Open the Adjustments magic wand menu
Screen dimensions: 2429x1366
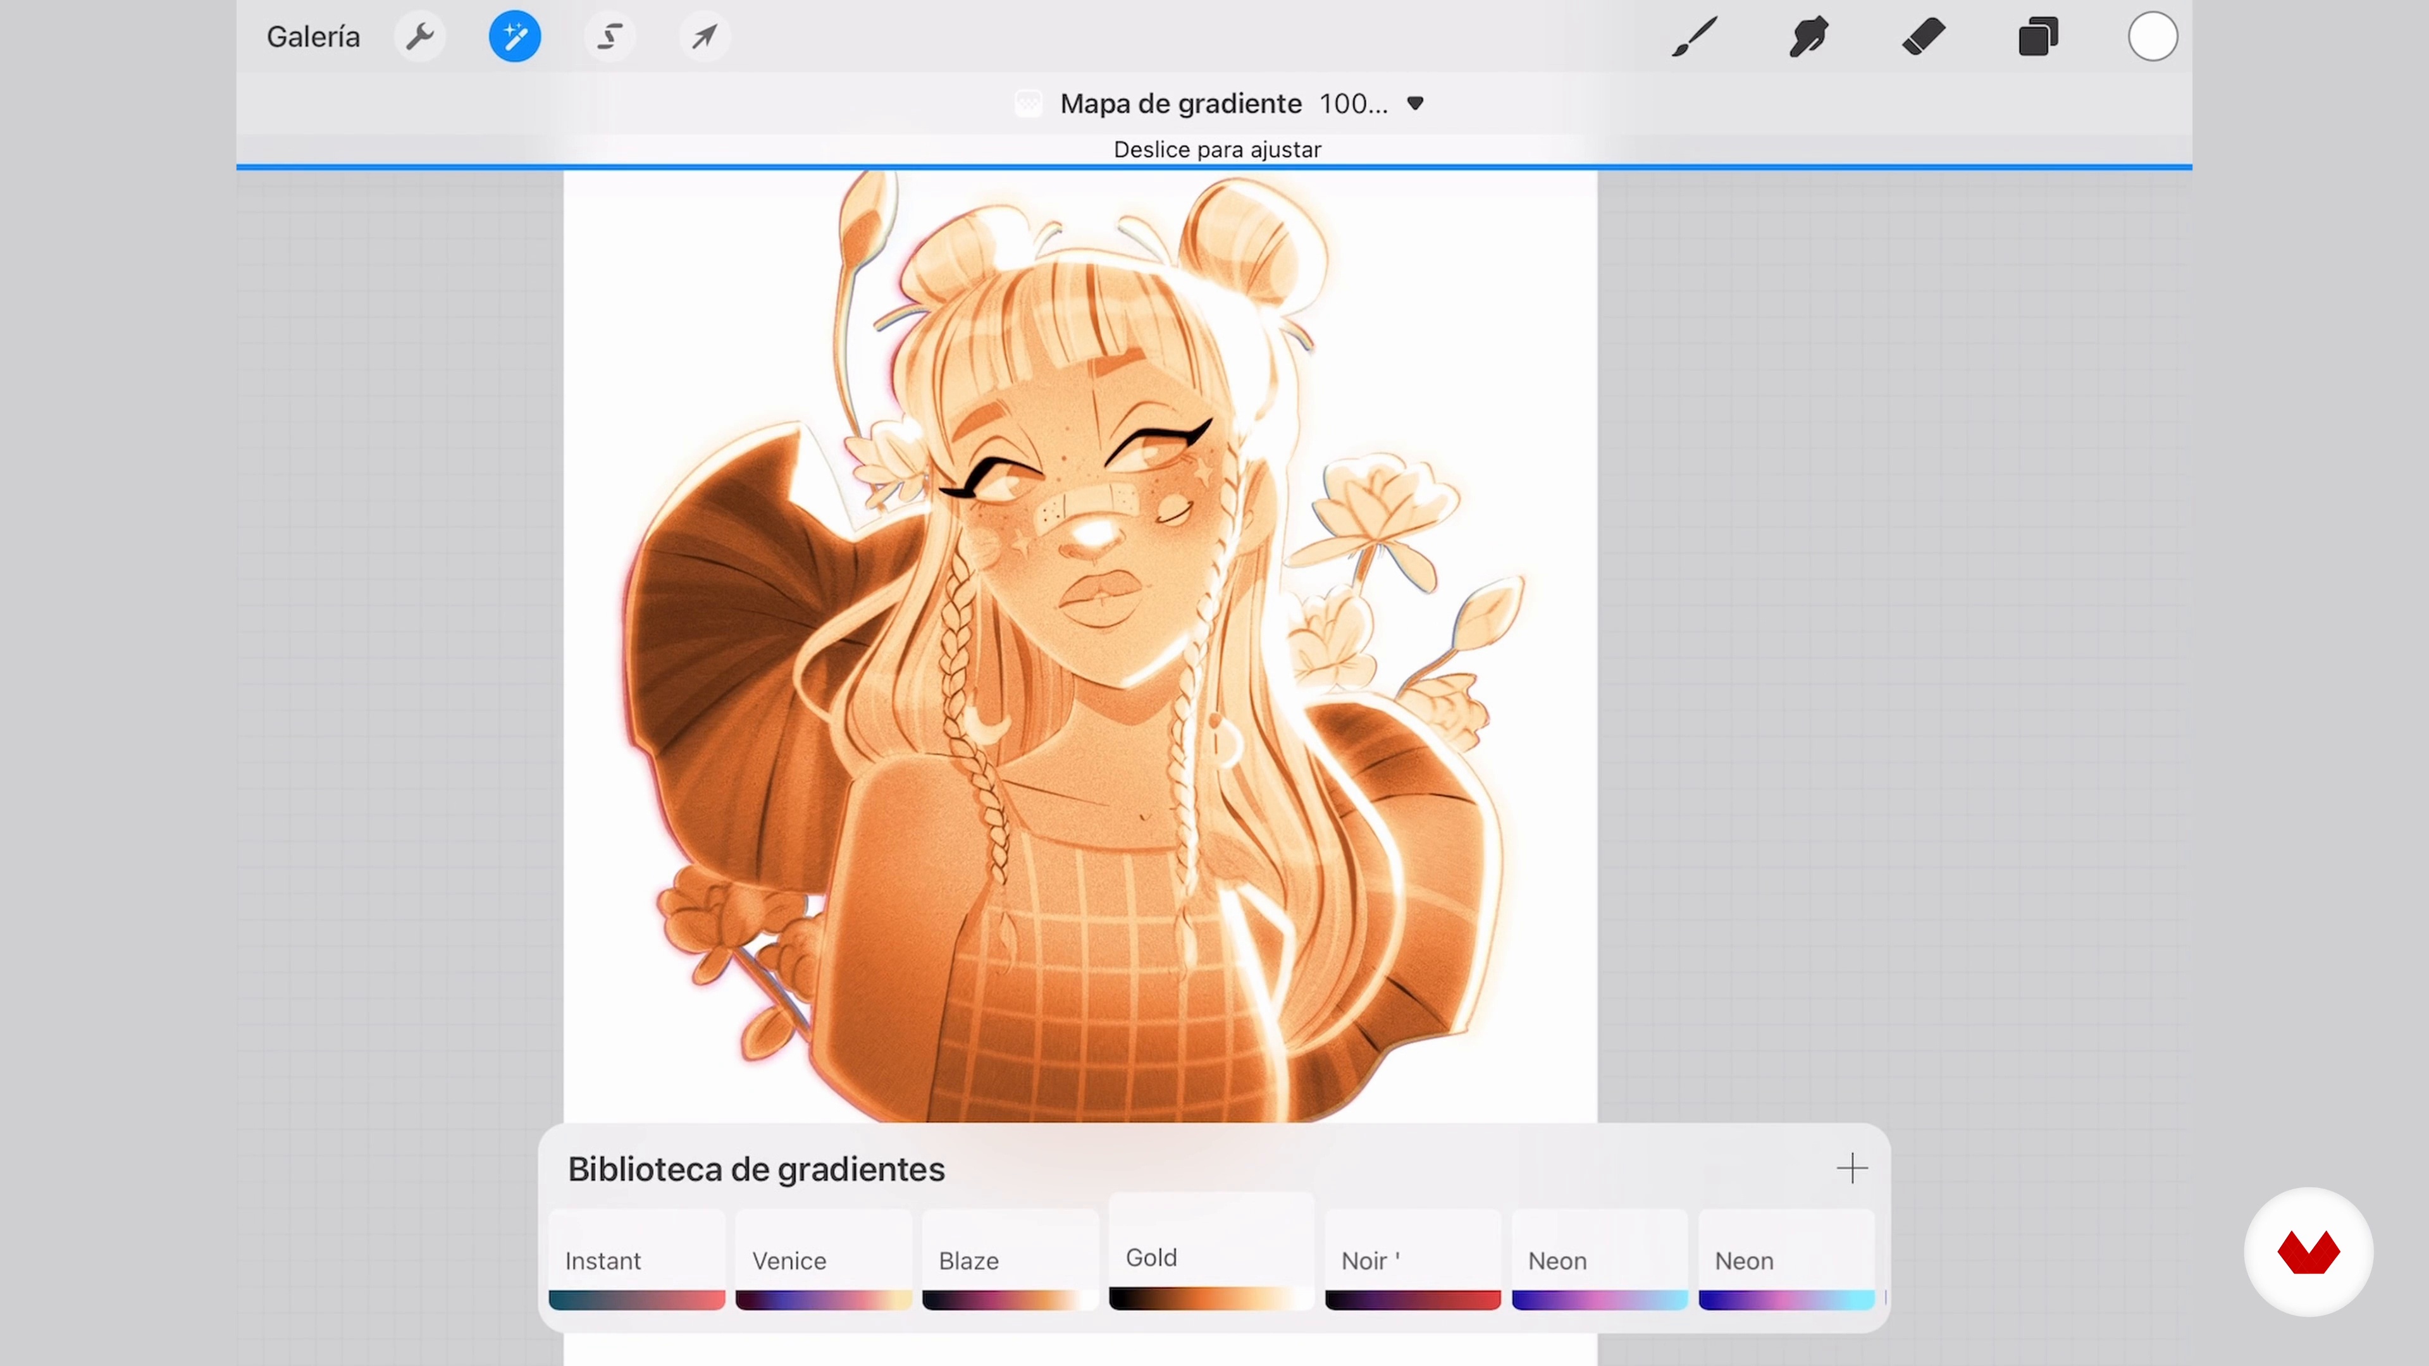click(x=515, y=37)
